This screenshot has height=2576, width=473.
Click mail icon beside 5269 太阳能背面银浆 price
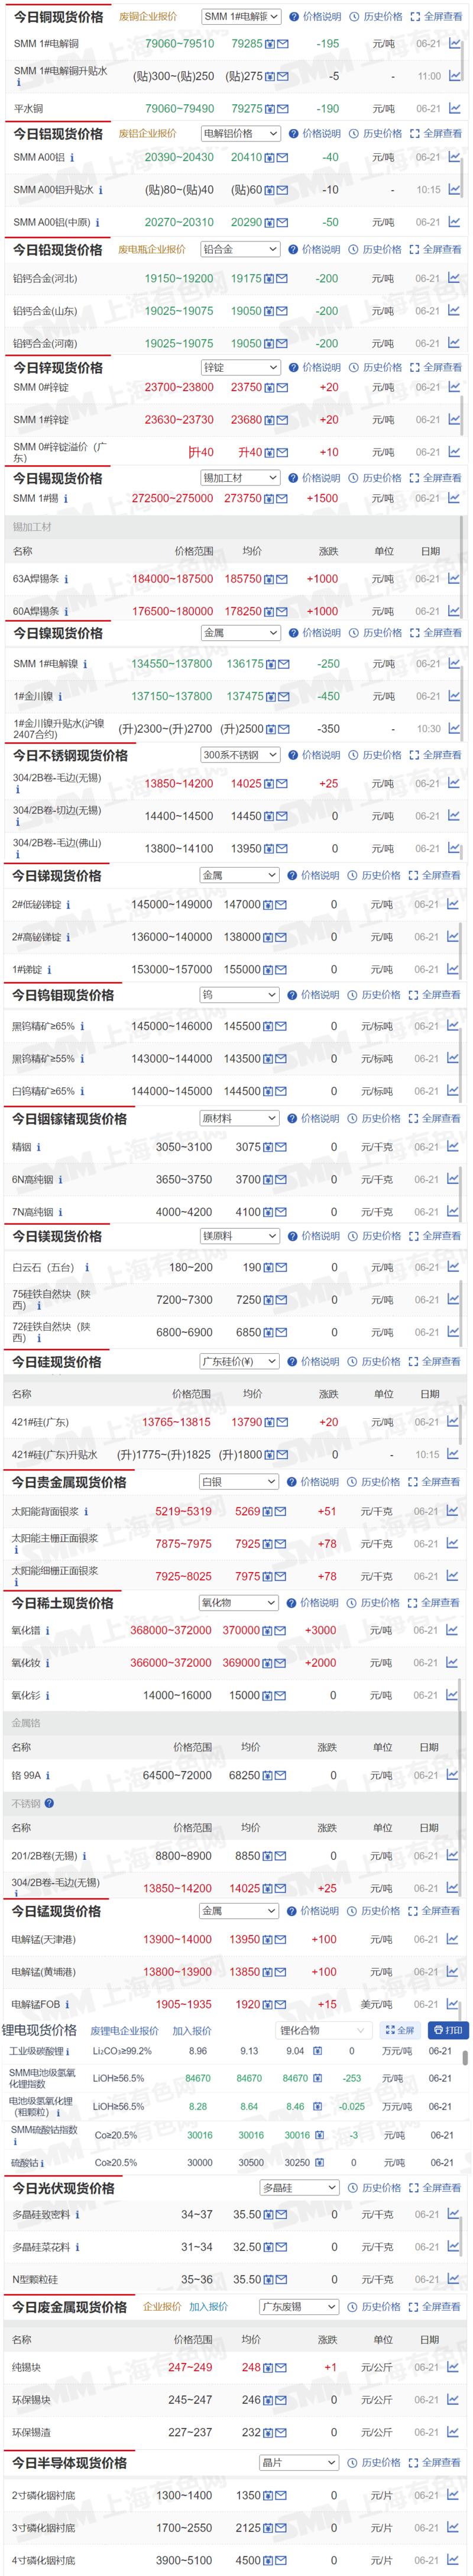281,1512
